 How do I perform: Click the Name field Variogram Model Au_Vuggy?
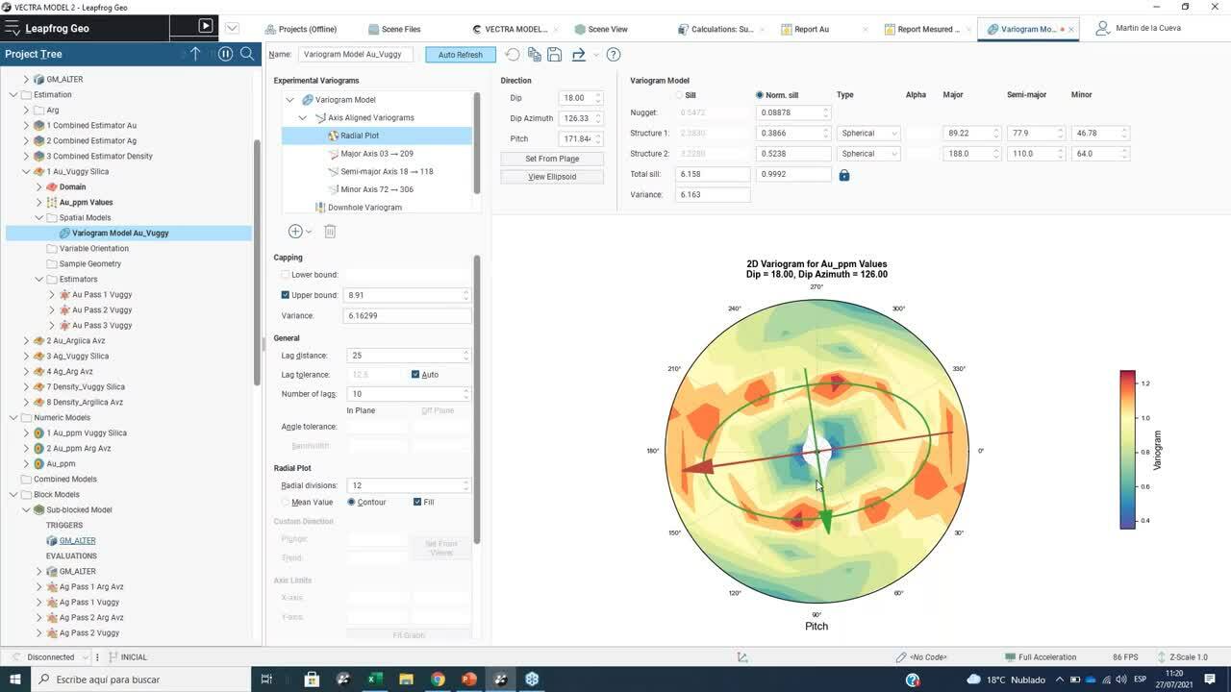(x=357, y=55)
